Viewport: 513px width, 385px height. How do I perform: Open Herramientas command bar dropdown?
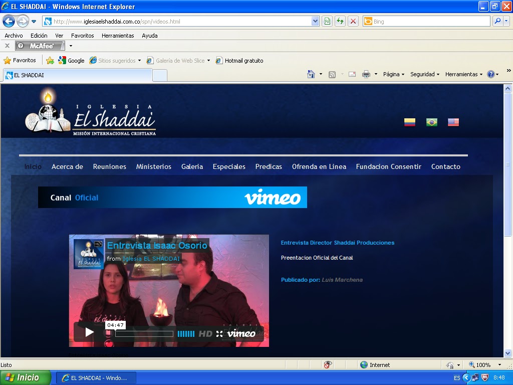(464, 74)
